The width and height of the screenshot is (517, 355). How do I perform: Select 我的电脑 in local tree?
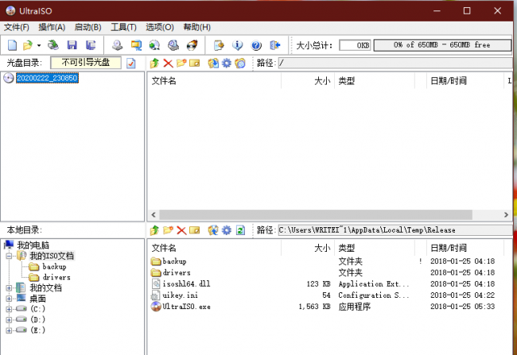(x=33, y=245)
